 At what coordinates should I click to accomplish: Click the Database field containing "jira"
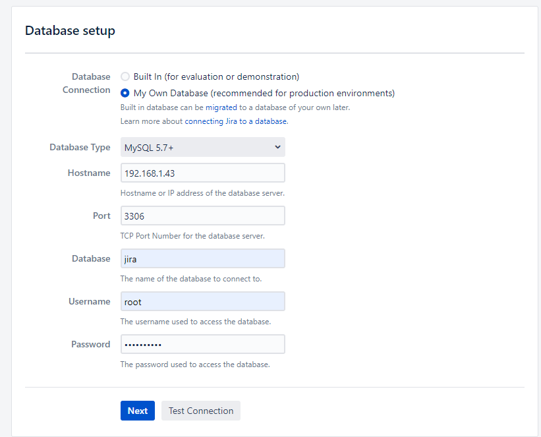202,258
